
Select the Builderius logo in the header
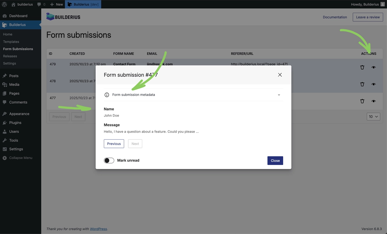click(x=63, y=16)
